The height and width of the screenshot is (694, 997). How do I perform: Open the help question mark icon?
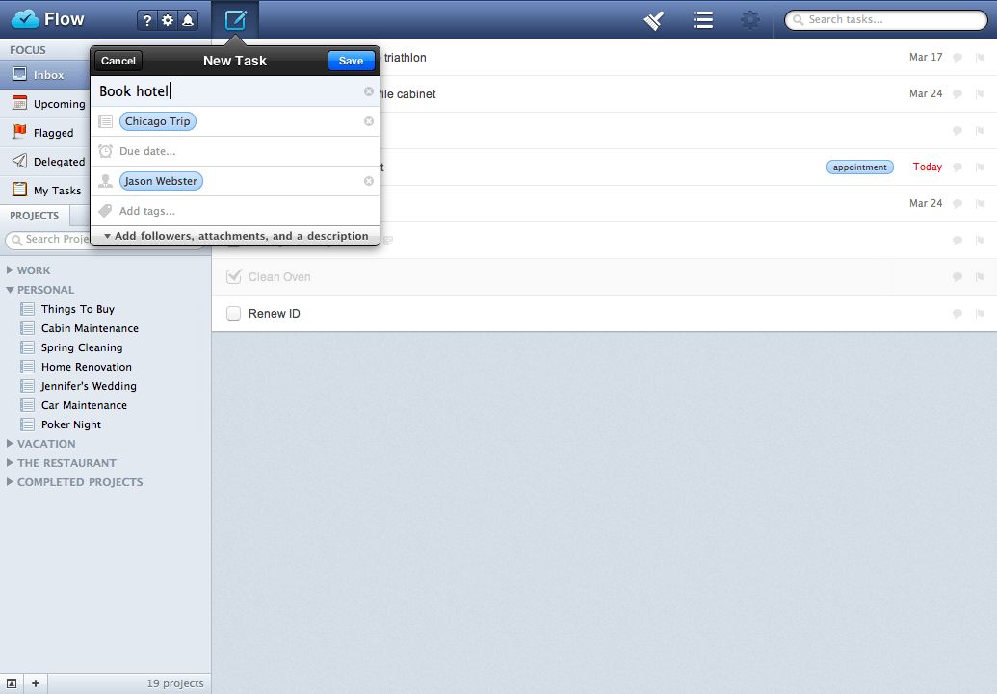pyautogui.click(x=146, y=20)
